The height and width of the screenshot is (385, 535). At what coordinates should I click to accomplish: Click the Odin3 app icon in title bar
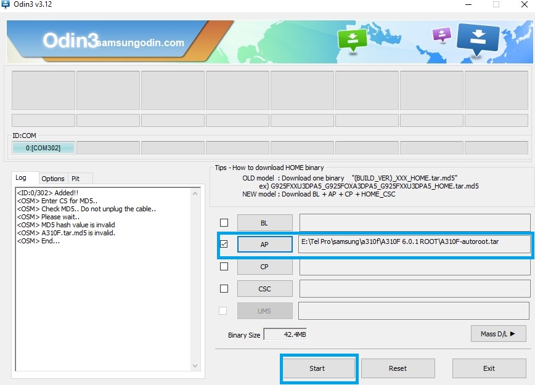pos(6,4)
